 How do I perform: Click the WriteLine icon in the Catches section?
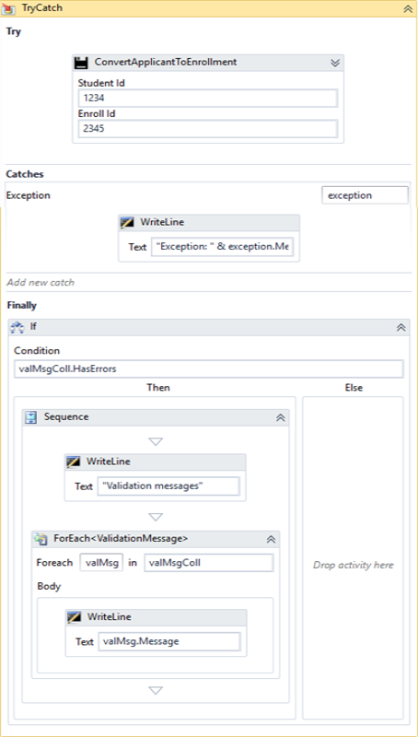(128, 223)
